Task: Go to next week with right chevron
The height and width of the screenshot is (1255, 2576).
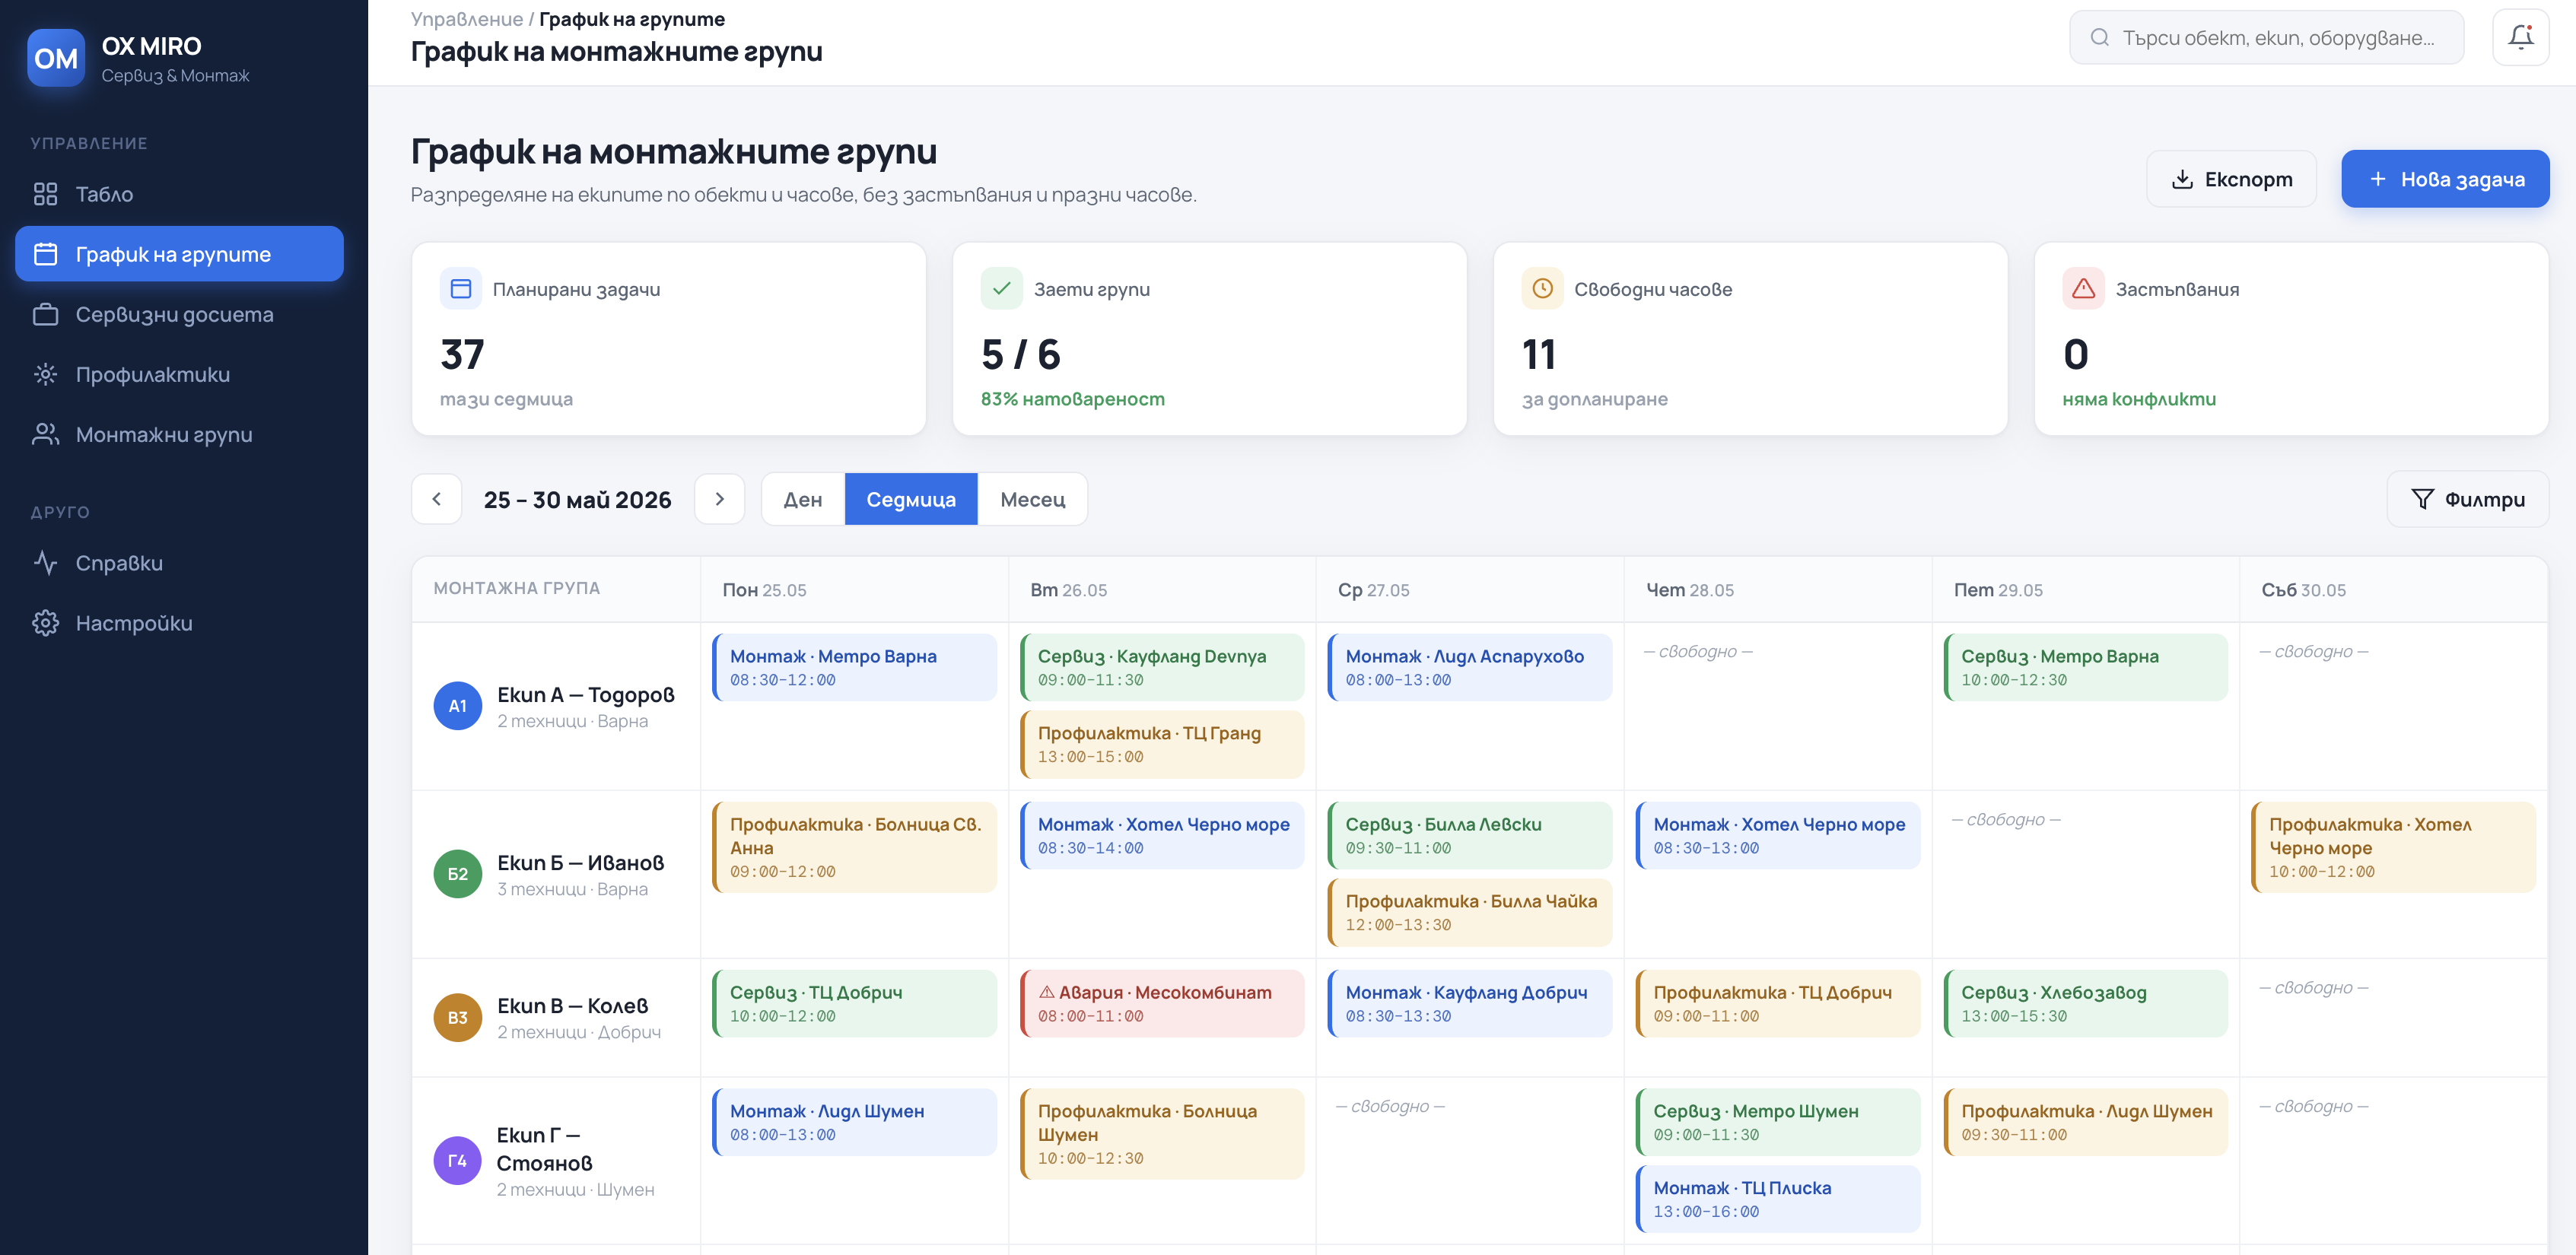Action: pyautogui.click(x=720, y=499)
